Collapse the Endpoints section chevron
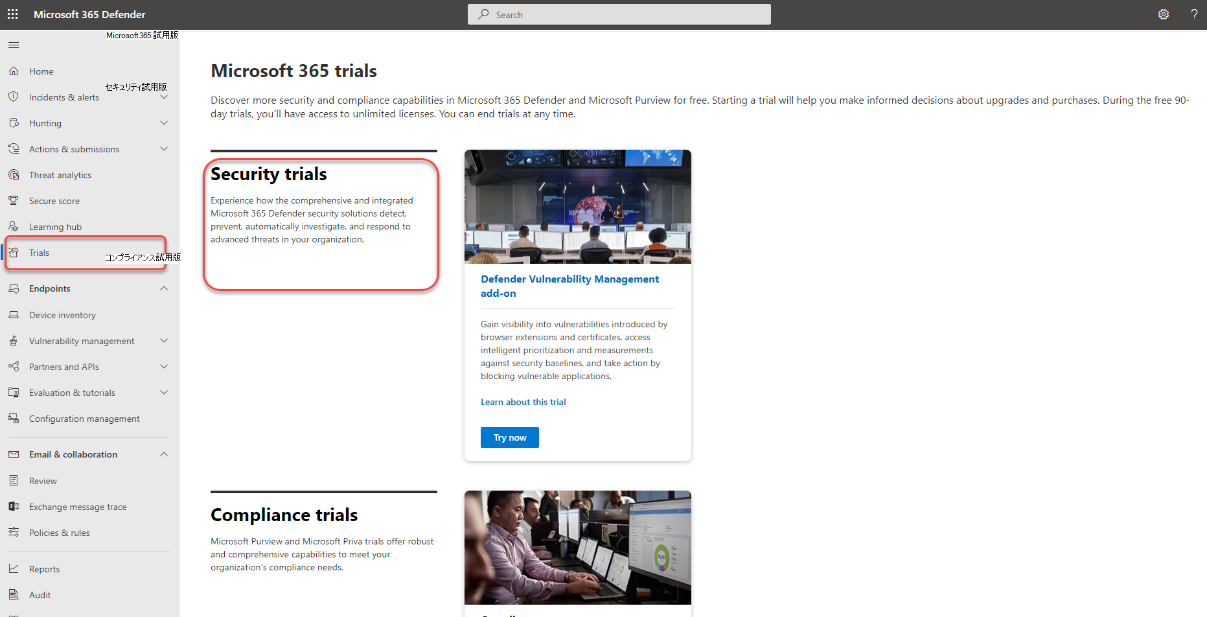The width and height of the screenshot is (1207, 617). tap(164, 288)
